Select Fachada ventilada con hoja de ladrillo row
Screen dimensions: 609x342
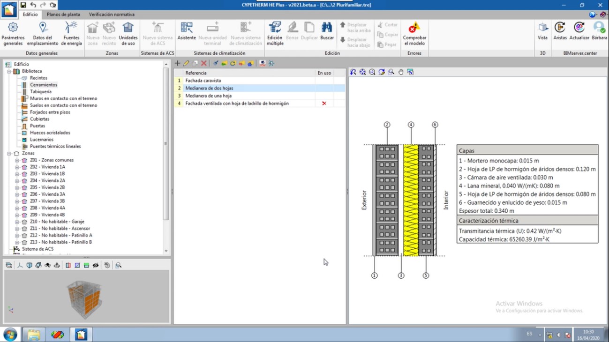(x=260, y=103)
